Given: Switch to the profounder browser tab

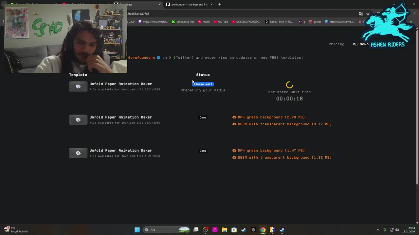Looking at the screenshot, I should click(189, 5).
